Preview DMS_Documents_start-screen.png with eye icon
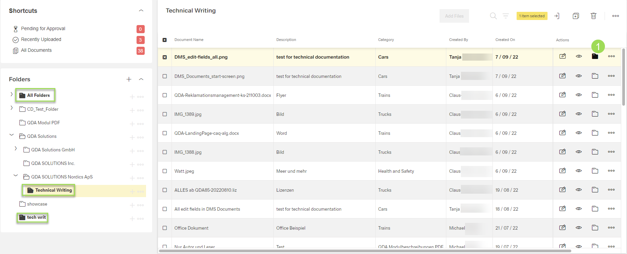Image resolution: width=627 pixels, height=254 pixels. [x=579, y=76]
